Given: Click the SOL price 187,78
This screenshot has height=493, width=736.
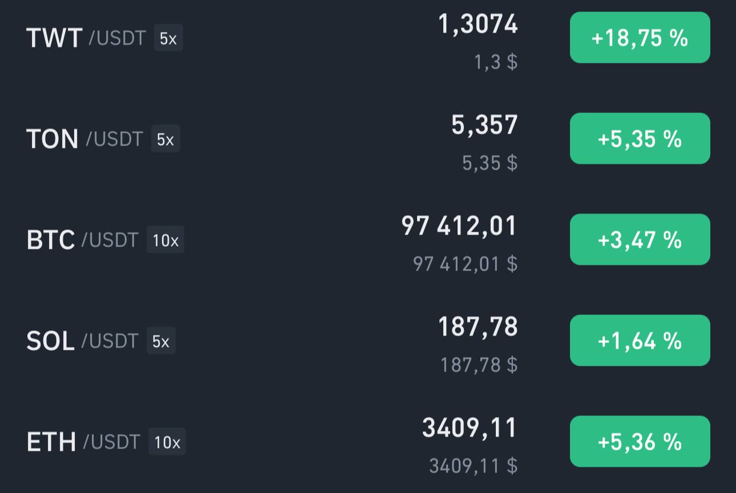Looking at the screenshot, I should (478, 327).
